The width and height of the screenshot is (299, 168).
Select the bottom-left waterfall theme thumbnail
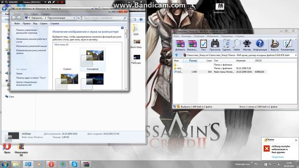pyautogui.click(x=67, y=81)
